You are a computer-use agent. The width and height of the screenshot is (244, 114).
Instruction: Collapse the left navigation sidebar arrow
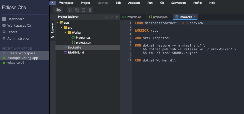pyautogui.click(x=53, y=3)
